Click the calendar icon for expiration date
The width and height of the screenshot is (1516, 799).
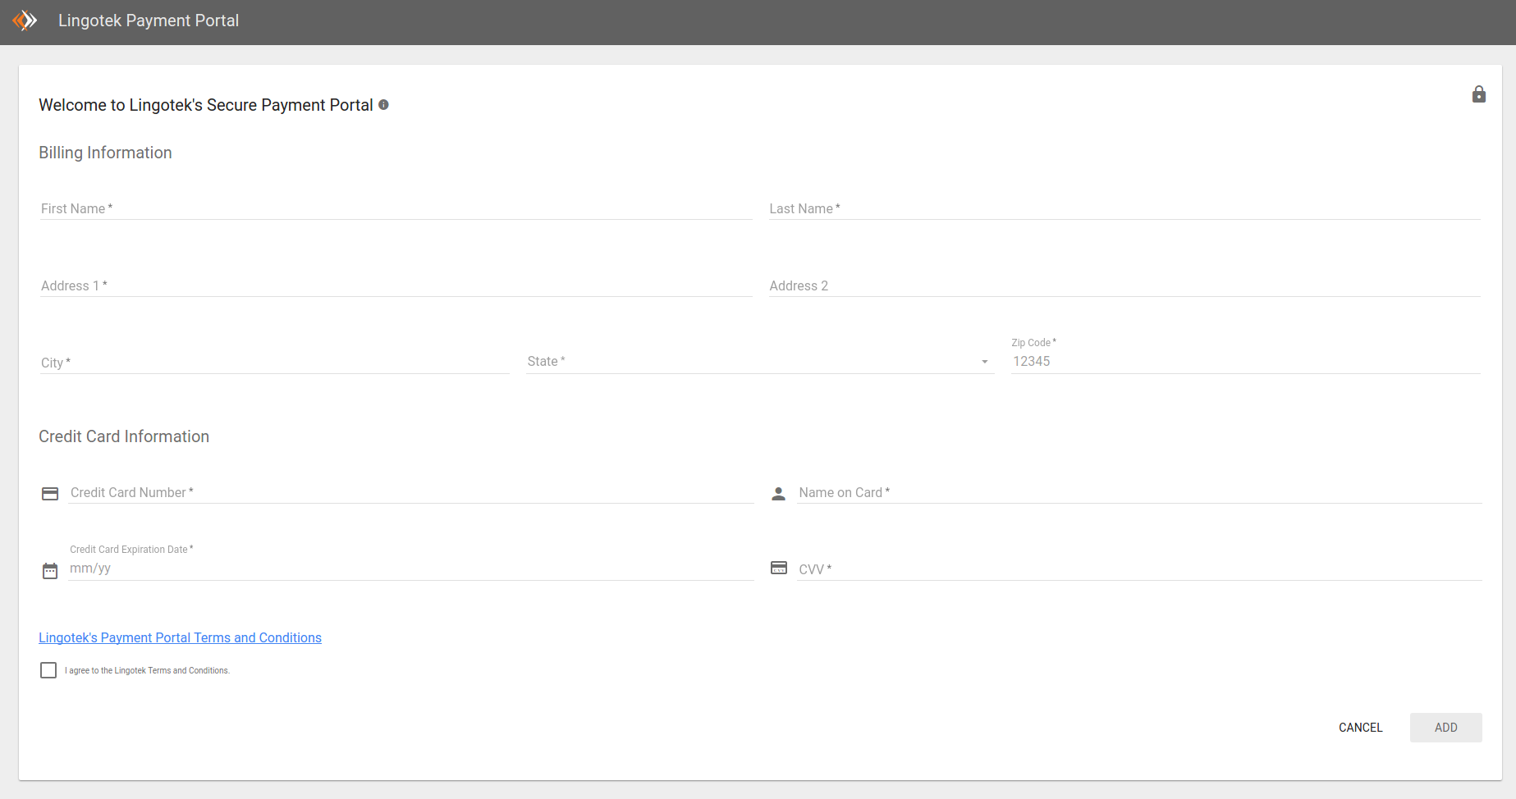point(50,571)
